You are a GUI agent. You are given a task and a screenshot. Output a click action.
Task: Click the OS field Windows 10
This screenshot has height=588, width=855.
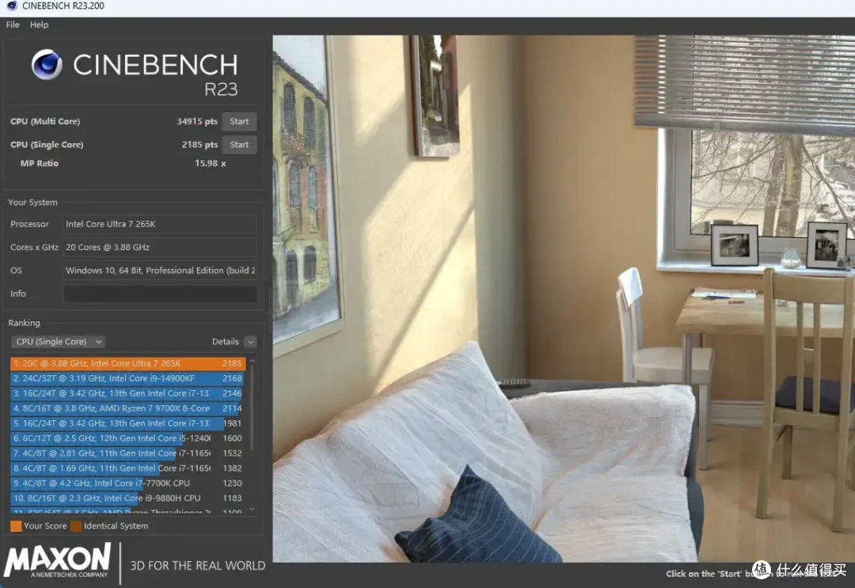tap(160, 271)
